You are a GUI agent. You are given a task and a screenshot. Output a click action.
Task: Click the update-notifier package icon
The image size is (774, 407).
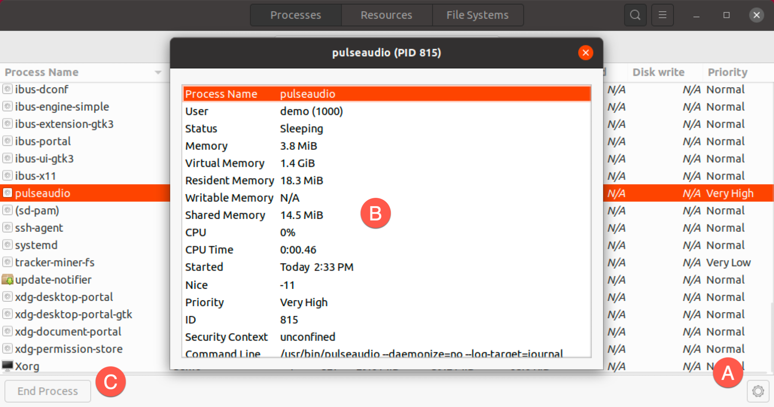click(7, 279)
